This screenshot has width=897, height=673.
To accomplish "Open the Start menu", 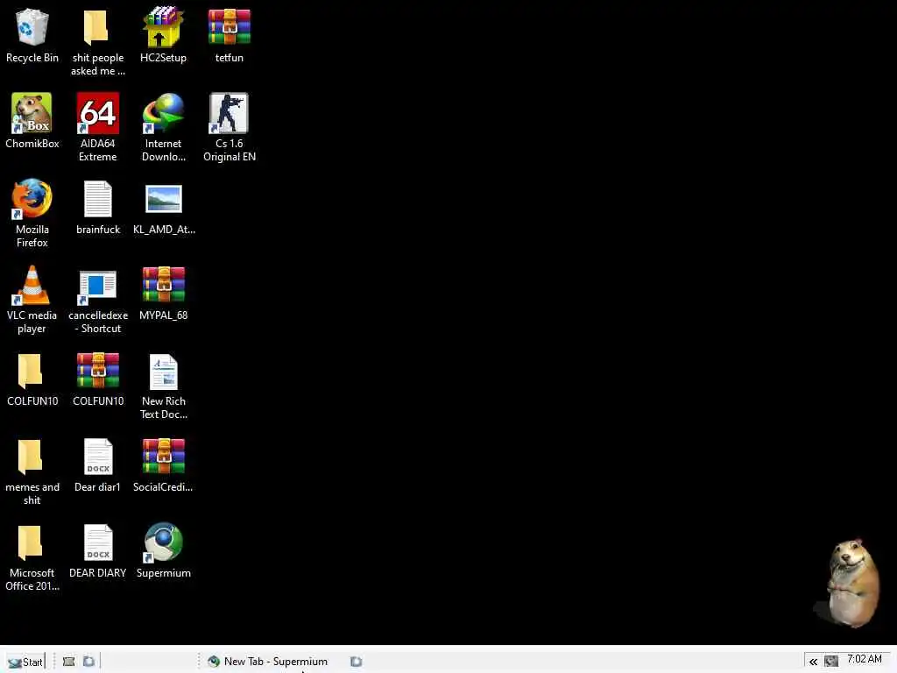I will point(25,662).
